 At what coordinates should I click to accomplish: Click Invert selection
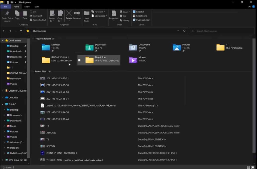coord(142,20)
